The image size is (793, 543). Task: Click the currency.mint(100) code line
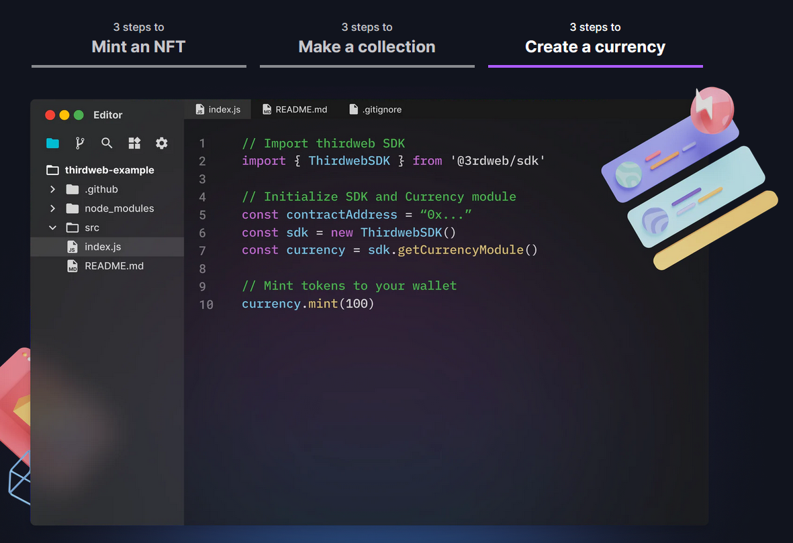tap(308, 304)
